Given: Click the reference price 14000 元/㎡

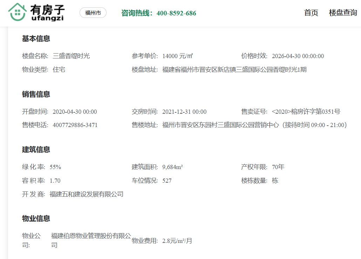Looking at the screenshot, I should (178, 56).
